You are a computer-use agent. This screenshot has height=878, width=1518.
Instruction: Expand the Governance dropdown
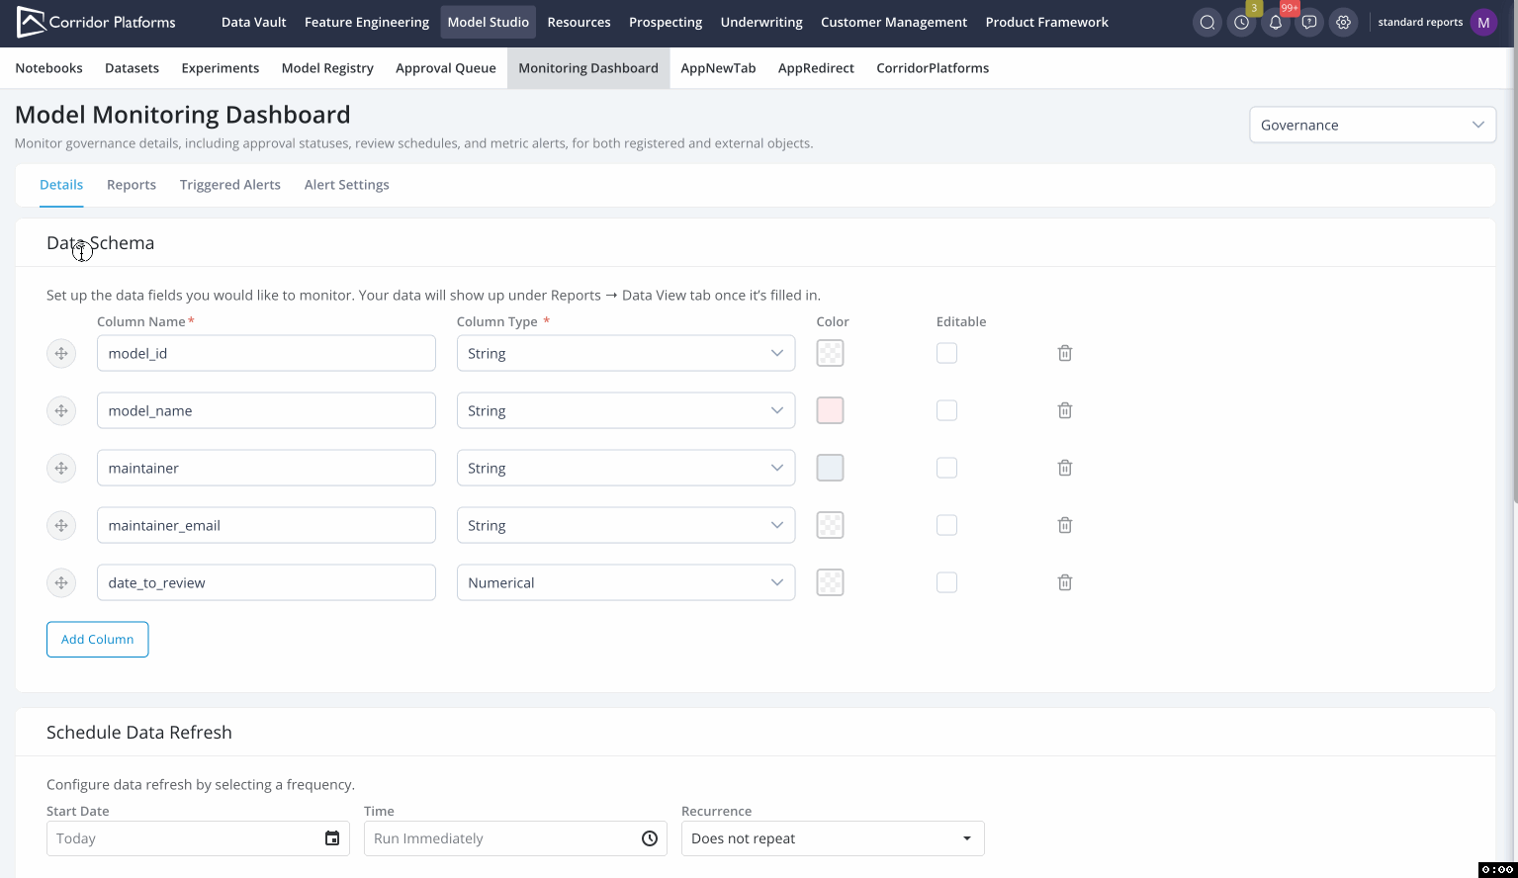coord(1372,125)
